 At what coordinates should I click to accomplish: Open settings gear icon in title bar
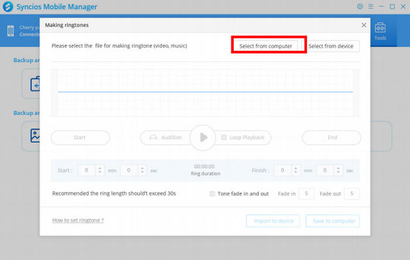(360, 6)
